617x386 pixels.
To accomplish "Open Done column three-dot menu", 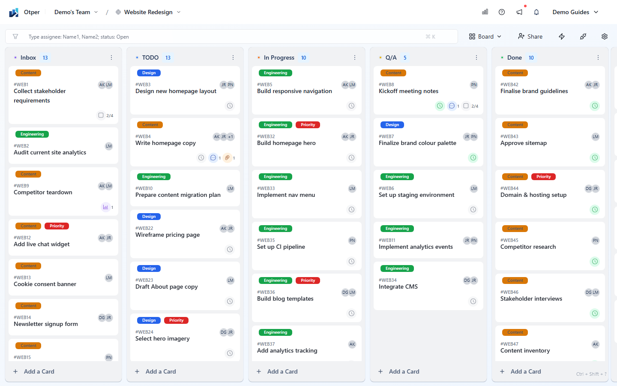I will tap(598, 57).
